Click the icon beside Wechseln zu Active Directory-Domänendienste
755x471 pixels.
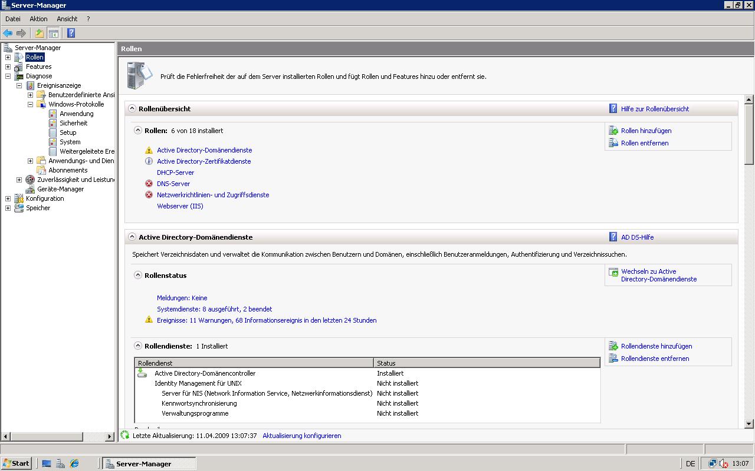tap(613, 273)
